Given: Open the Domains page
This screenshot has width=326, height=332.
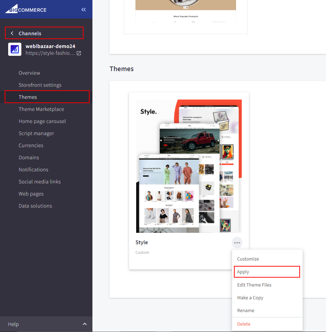Looking at the screenshot, I should [x=29, y=157].
